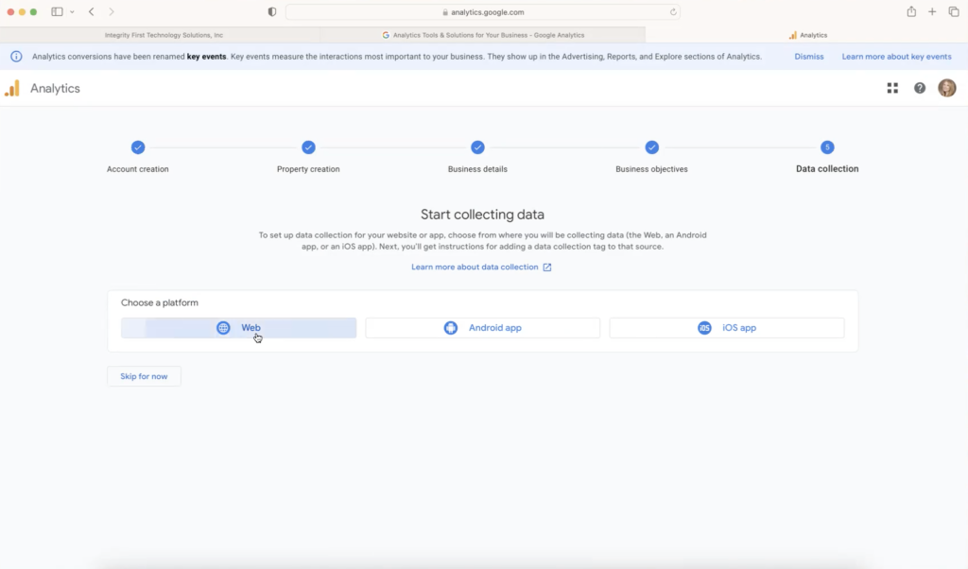The height and width of the screenshot is (569, 968).
Task: Click the Skip for now button
Action: point(144,375)
